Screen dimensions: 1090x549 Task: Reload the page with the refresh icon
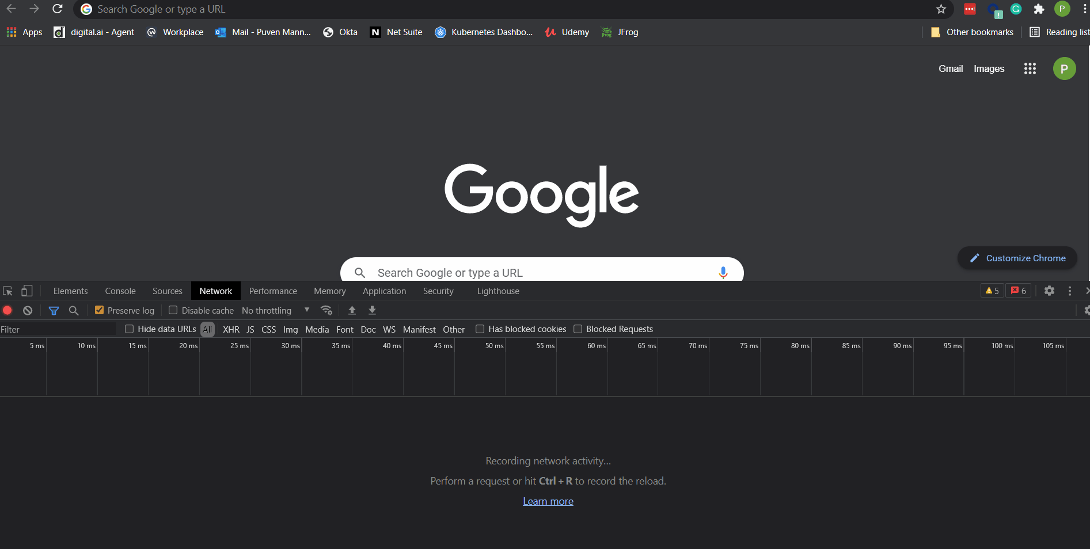click(x=57, y=9)
